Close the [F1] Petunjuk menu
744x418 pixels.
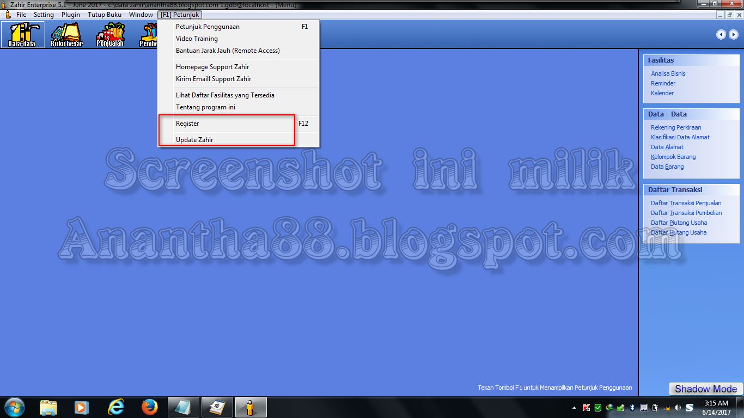[180, 15]
